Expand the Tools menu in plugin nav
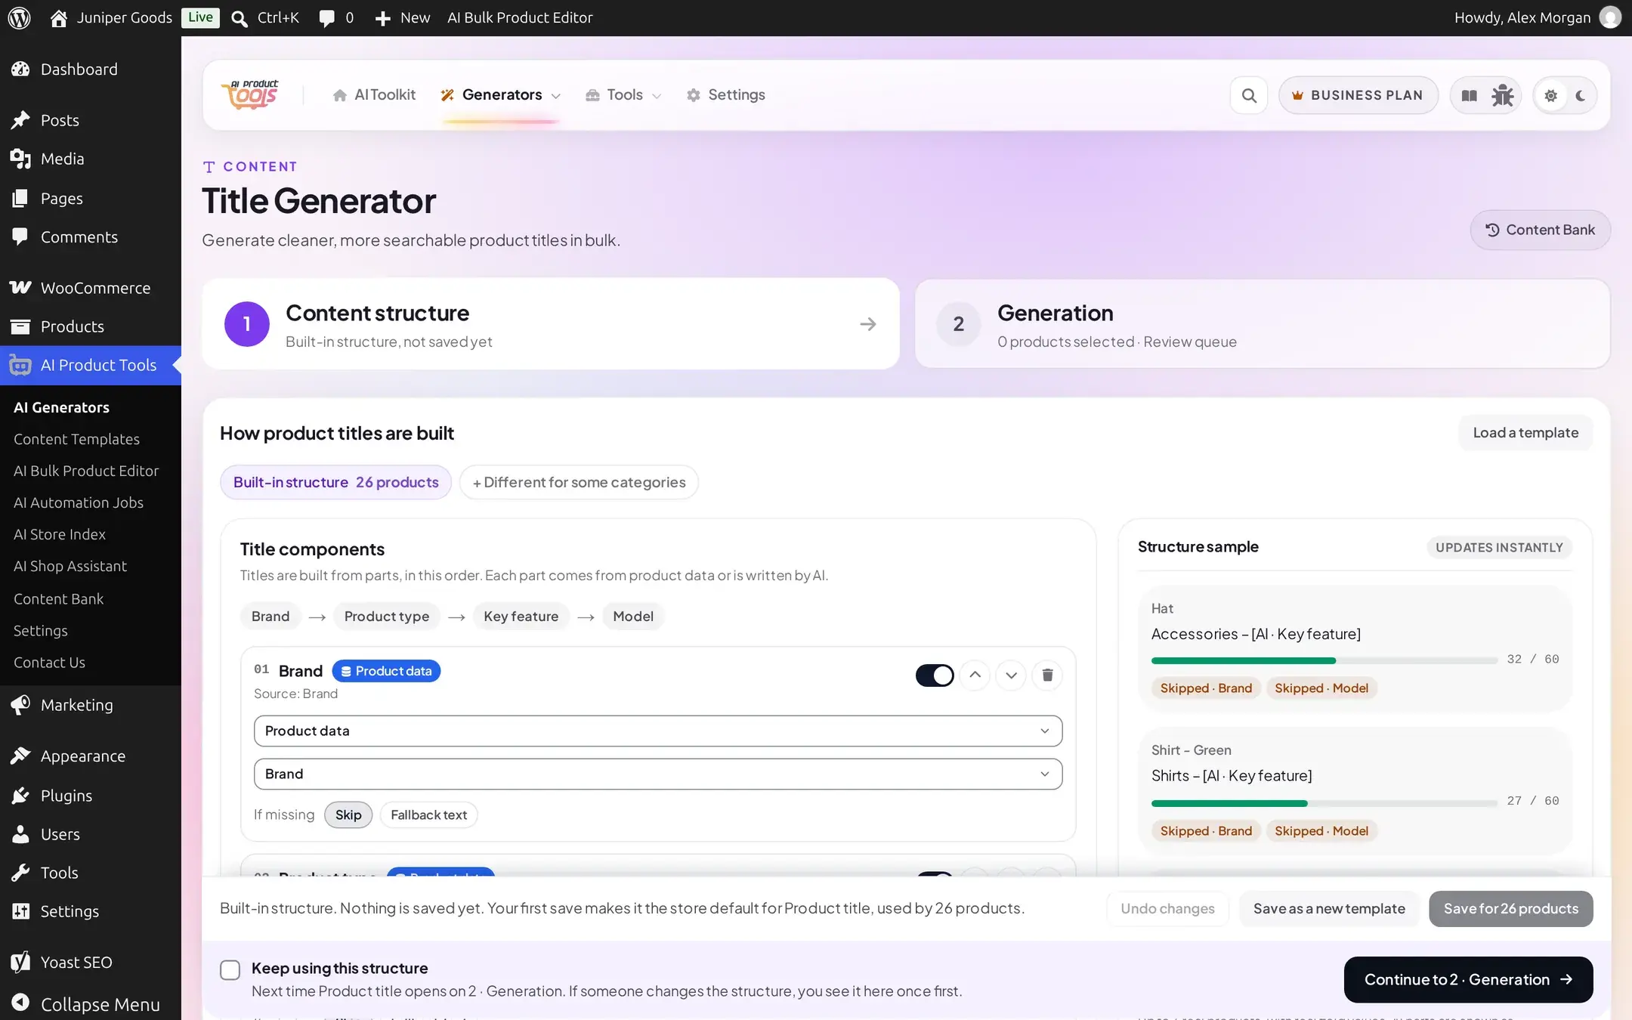This screenshot has height=1020, width=1632. (x=624, y=95)
